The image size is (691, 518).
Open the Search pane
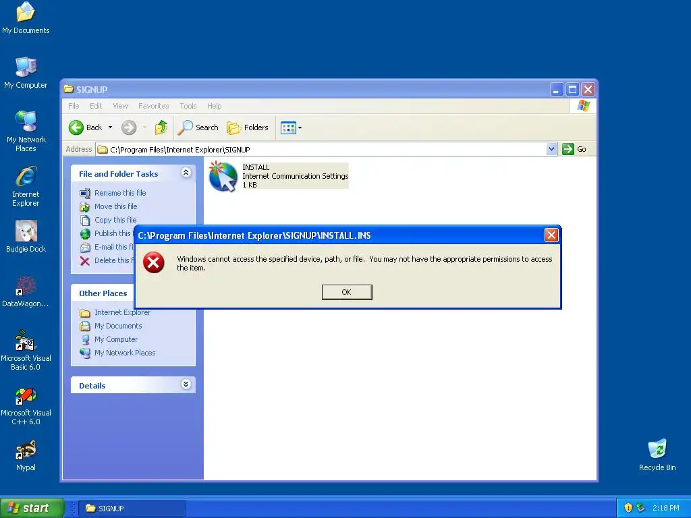click(x=198, y=127)
